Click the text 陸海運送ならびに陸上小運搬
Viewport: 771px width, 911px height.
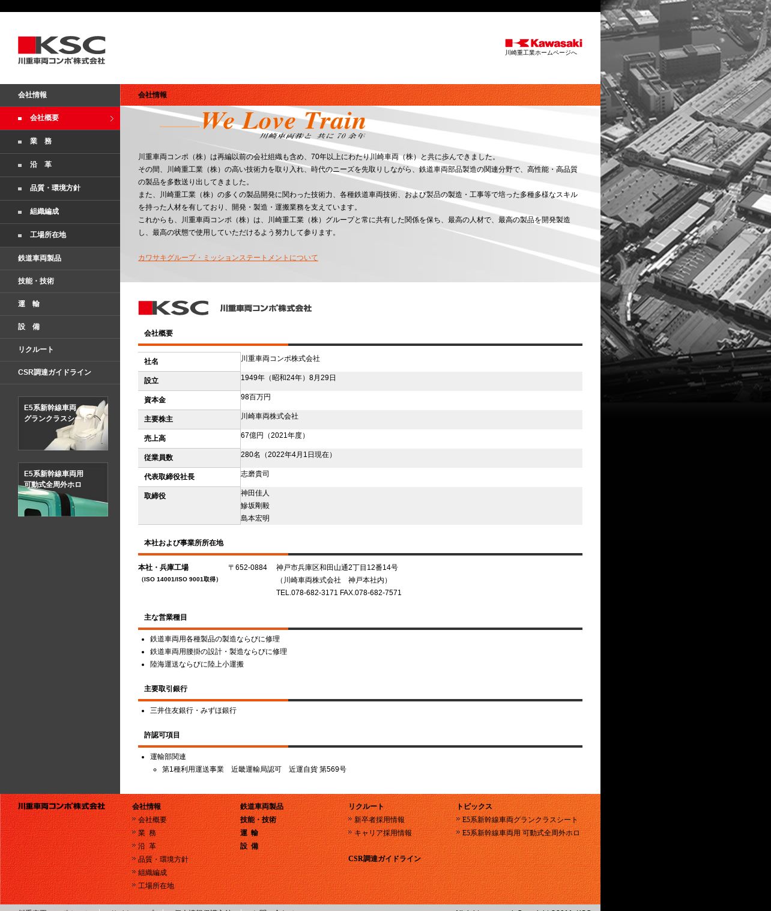coord(197,664)
